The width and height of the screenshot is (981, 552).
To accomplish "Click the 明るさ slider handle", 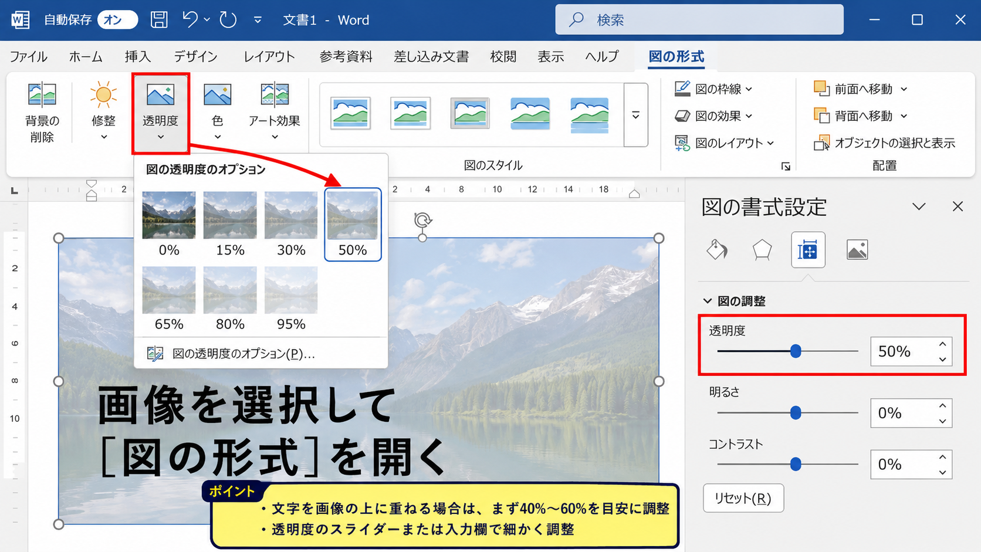I will [796, 413].
